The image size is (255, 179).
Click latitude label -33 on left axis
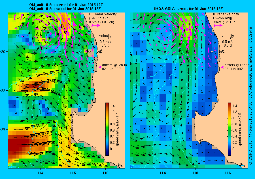(x=3, y=90)
